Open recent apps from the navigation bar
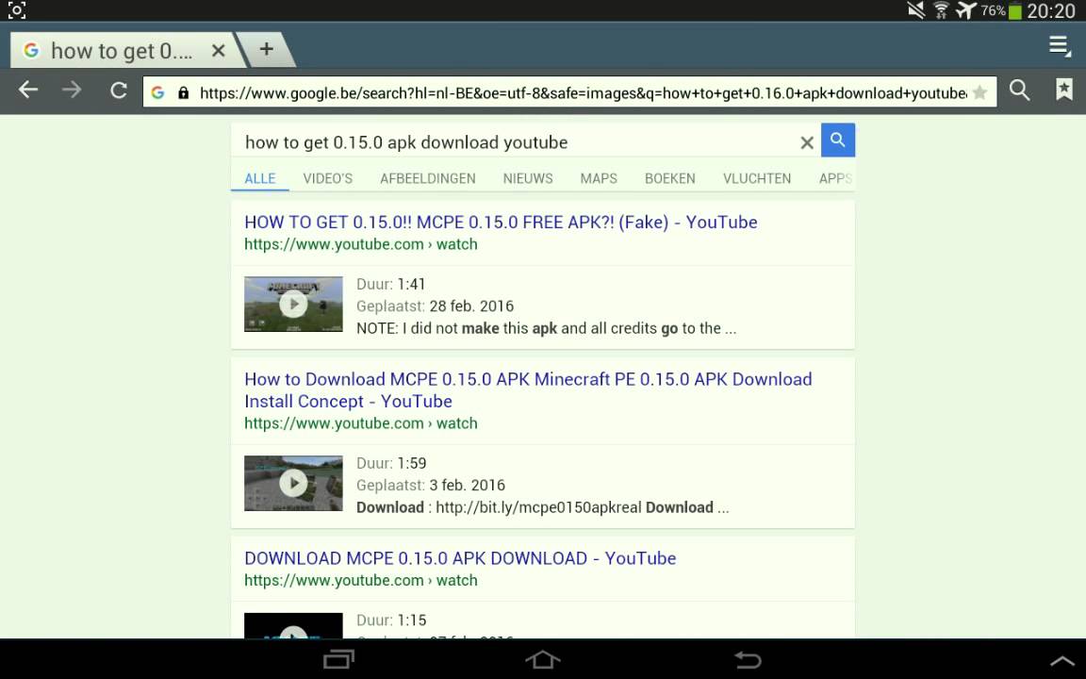 (338, 659)
